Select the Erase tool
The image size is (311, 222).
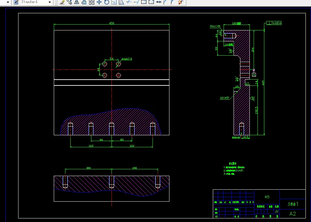click(x=62, y=2)
